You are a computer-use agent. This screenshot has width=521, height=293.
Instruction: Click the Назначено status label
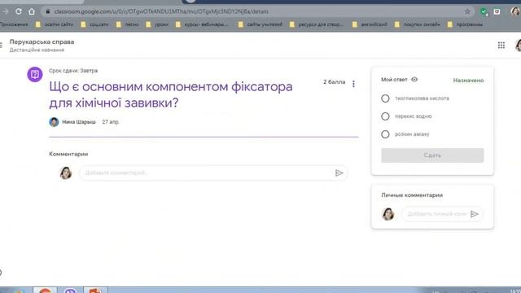468,81
